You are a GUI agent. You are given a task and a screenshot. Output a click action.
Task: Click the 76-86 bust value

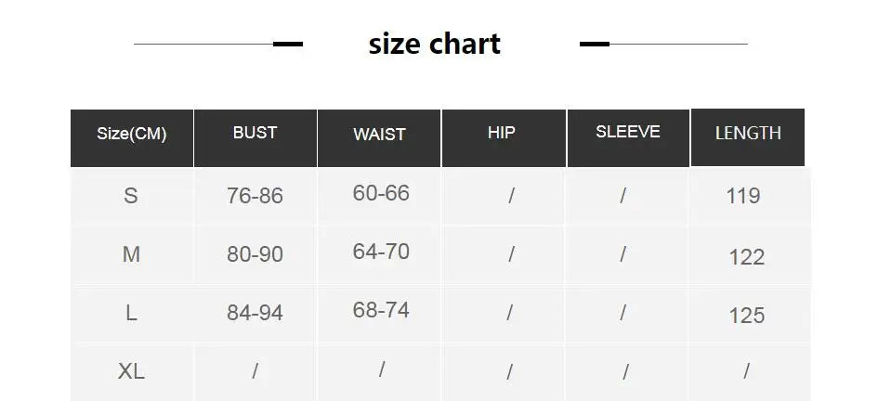(x=255, y=196)
